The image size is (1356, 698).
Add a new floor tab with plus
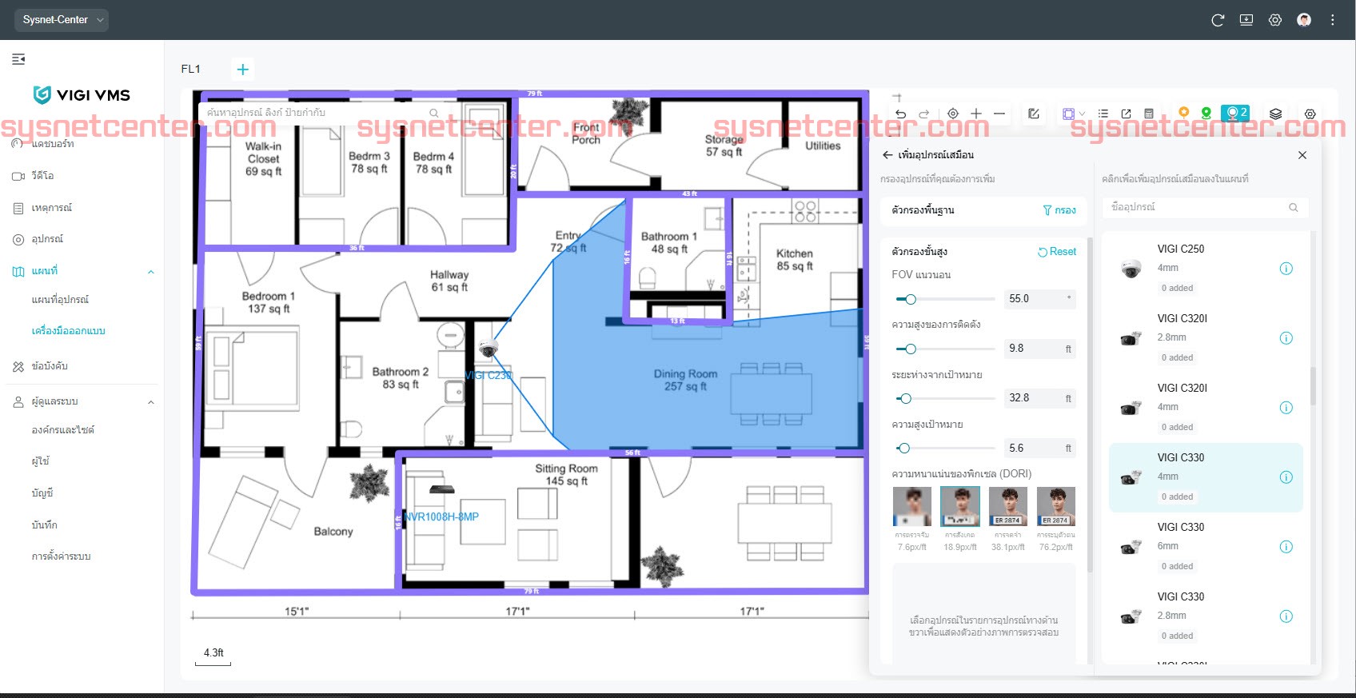pyautogui.click(x=243, y=70)
